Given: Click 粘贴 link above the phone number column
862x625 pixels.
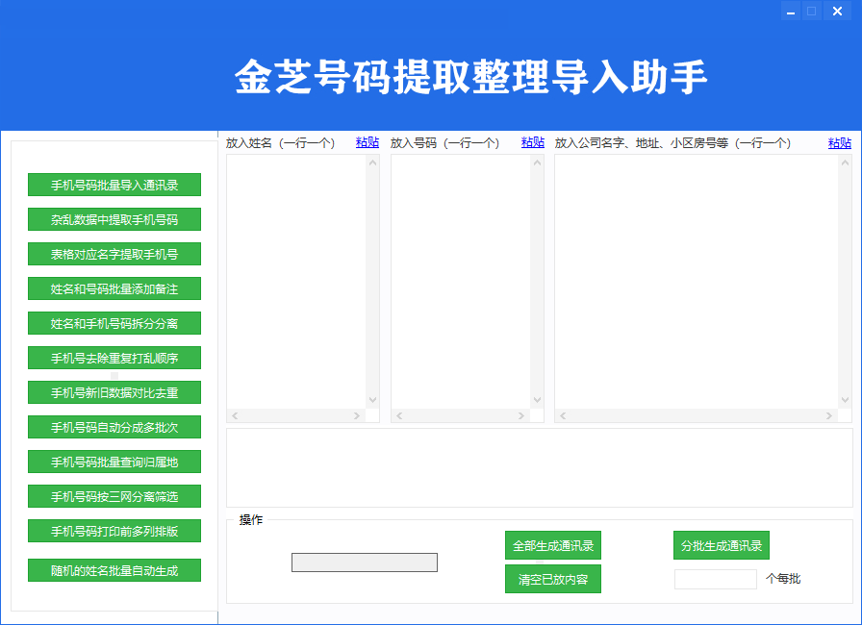Looking at the screenshot, I should pos(532,141).
